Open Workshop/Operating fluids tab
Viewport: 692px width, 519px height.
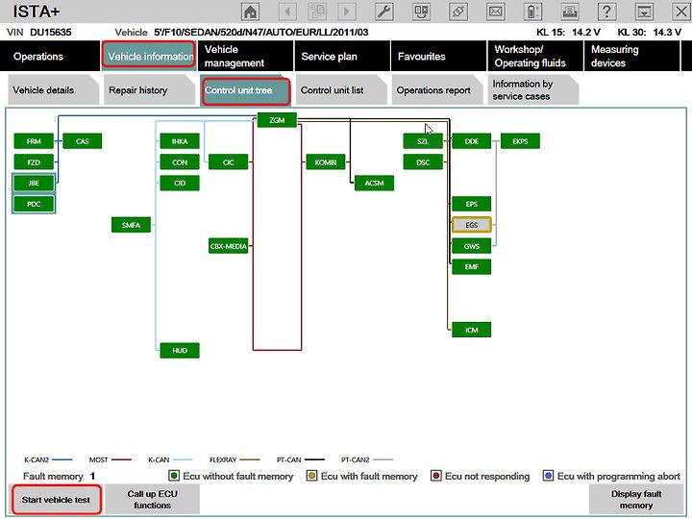535,56
